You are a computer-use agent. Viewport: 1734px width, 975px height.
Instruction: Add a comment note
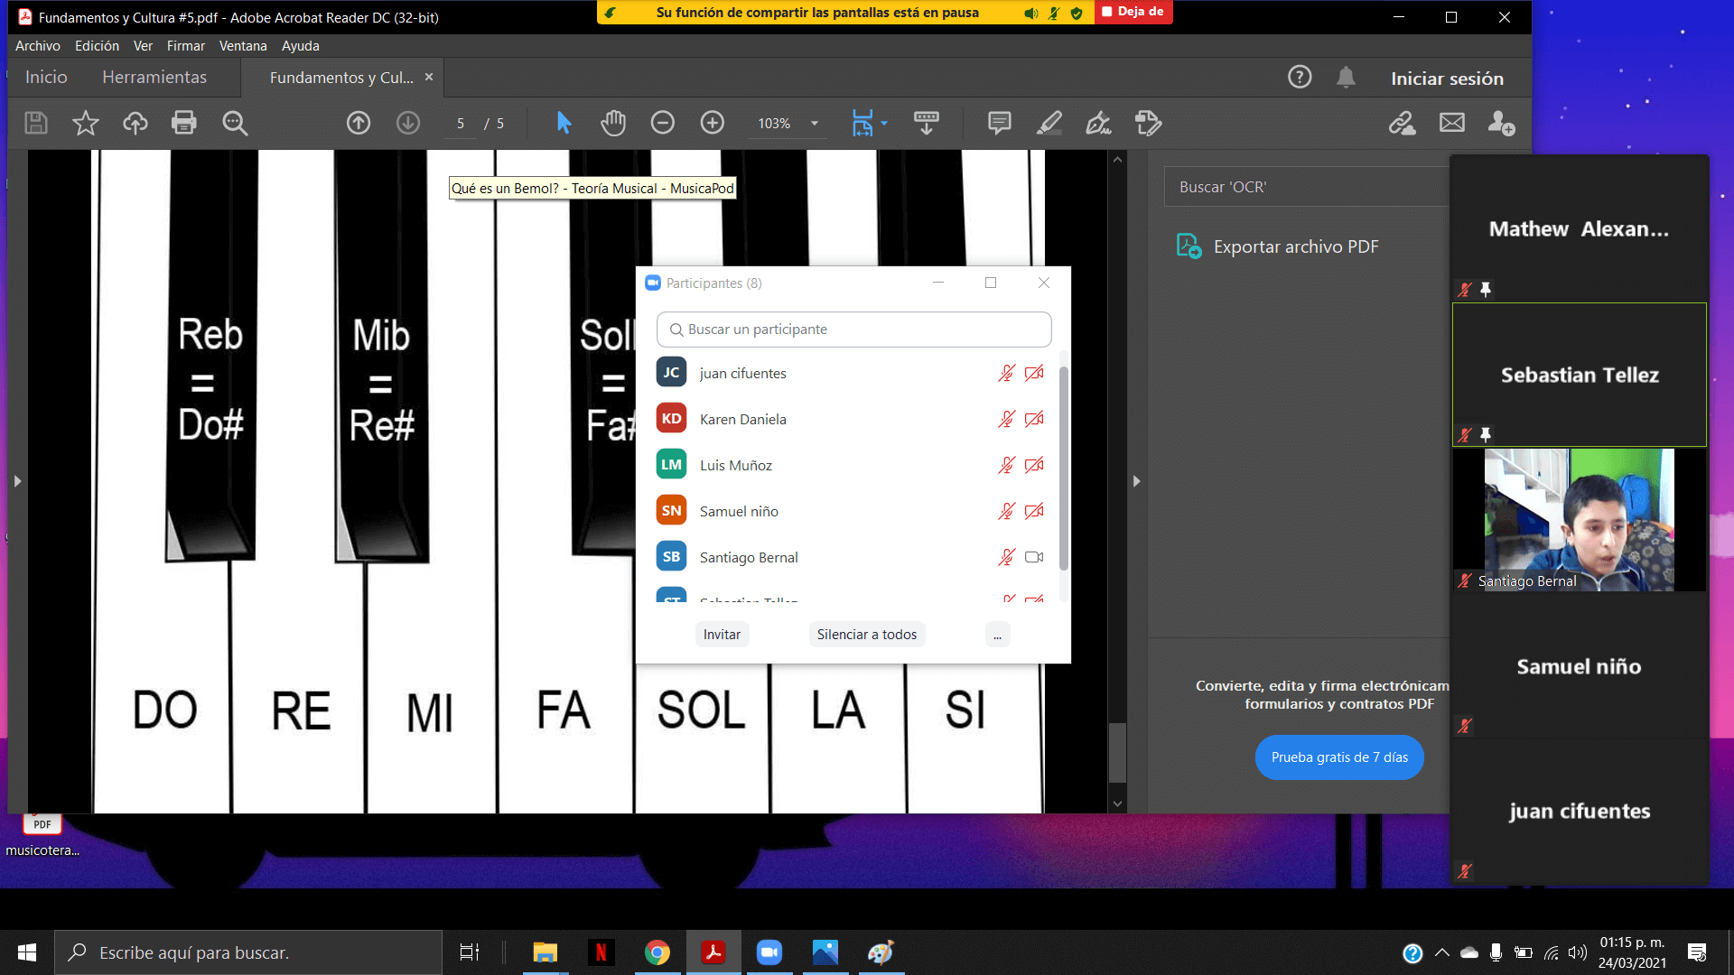pos(1000,123)
